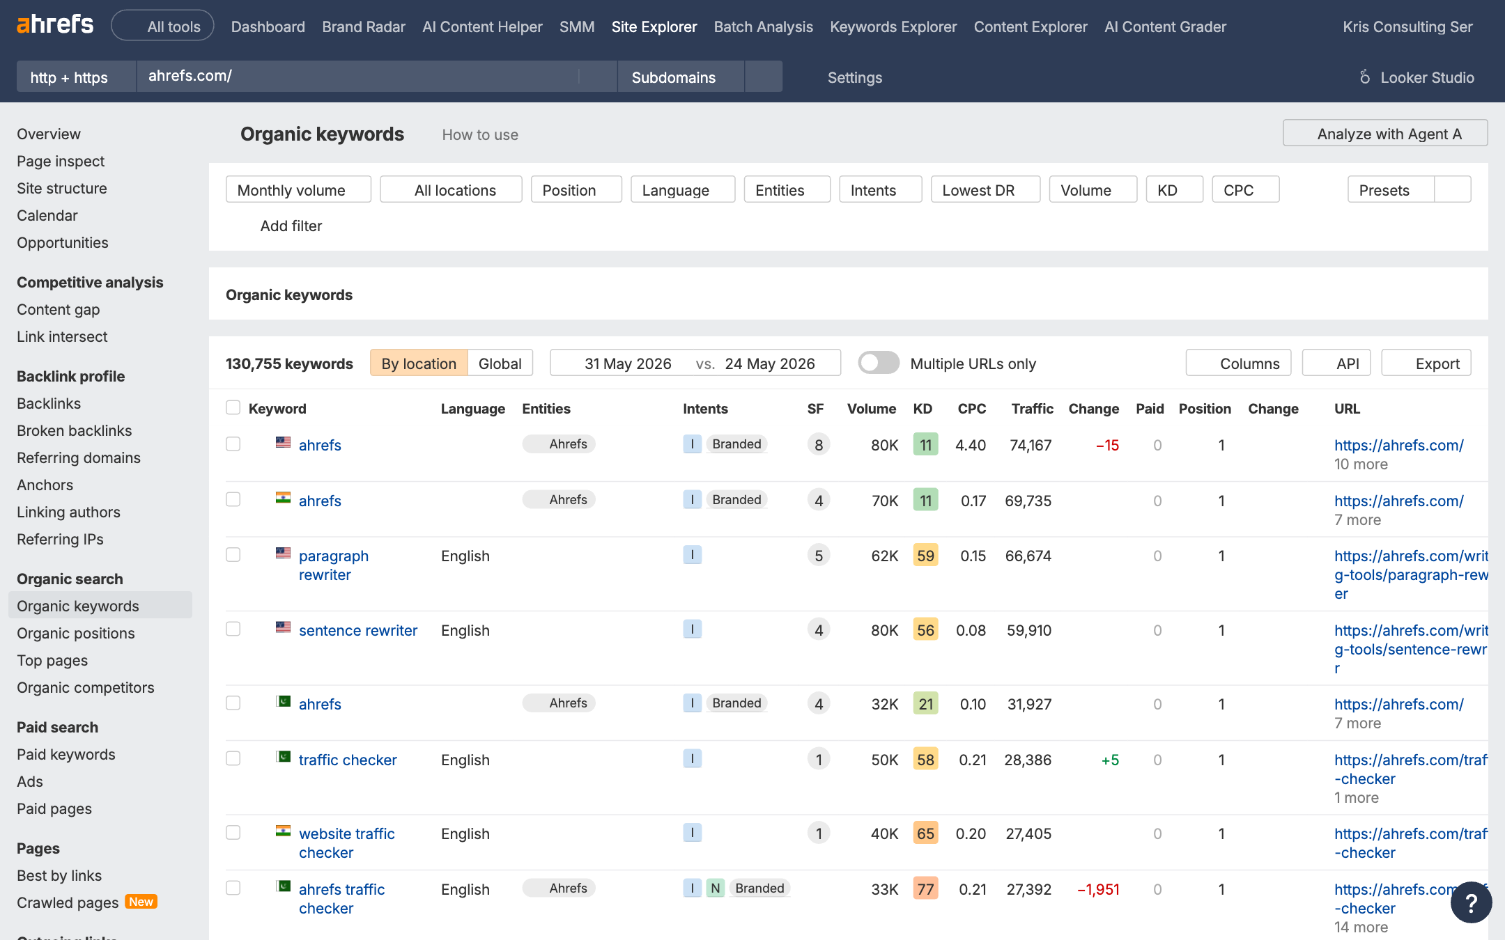Screen dimensions: 1505x940
Task: Select the By location tab
Action: 419,363
